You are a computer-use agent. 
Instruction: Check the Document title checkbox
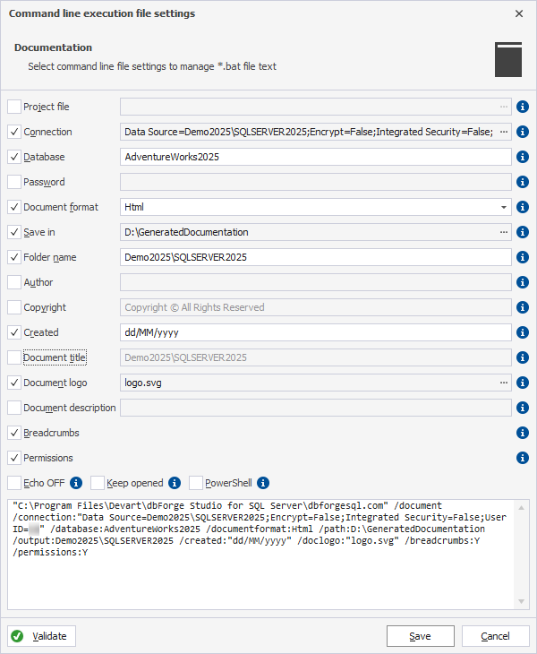pyautogui.click(x=14, y=357)
